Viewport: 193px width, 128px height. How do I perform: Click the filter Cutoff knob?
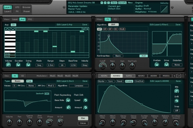coord(103,66)
